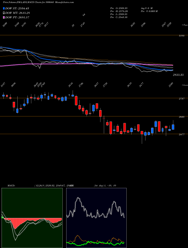Image resolution: width=188 pixels, height=248 pixels.
Task: Click the chart title mentioning MunafaSutra.com
Action: (38, 2)
